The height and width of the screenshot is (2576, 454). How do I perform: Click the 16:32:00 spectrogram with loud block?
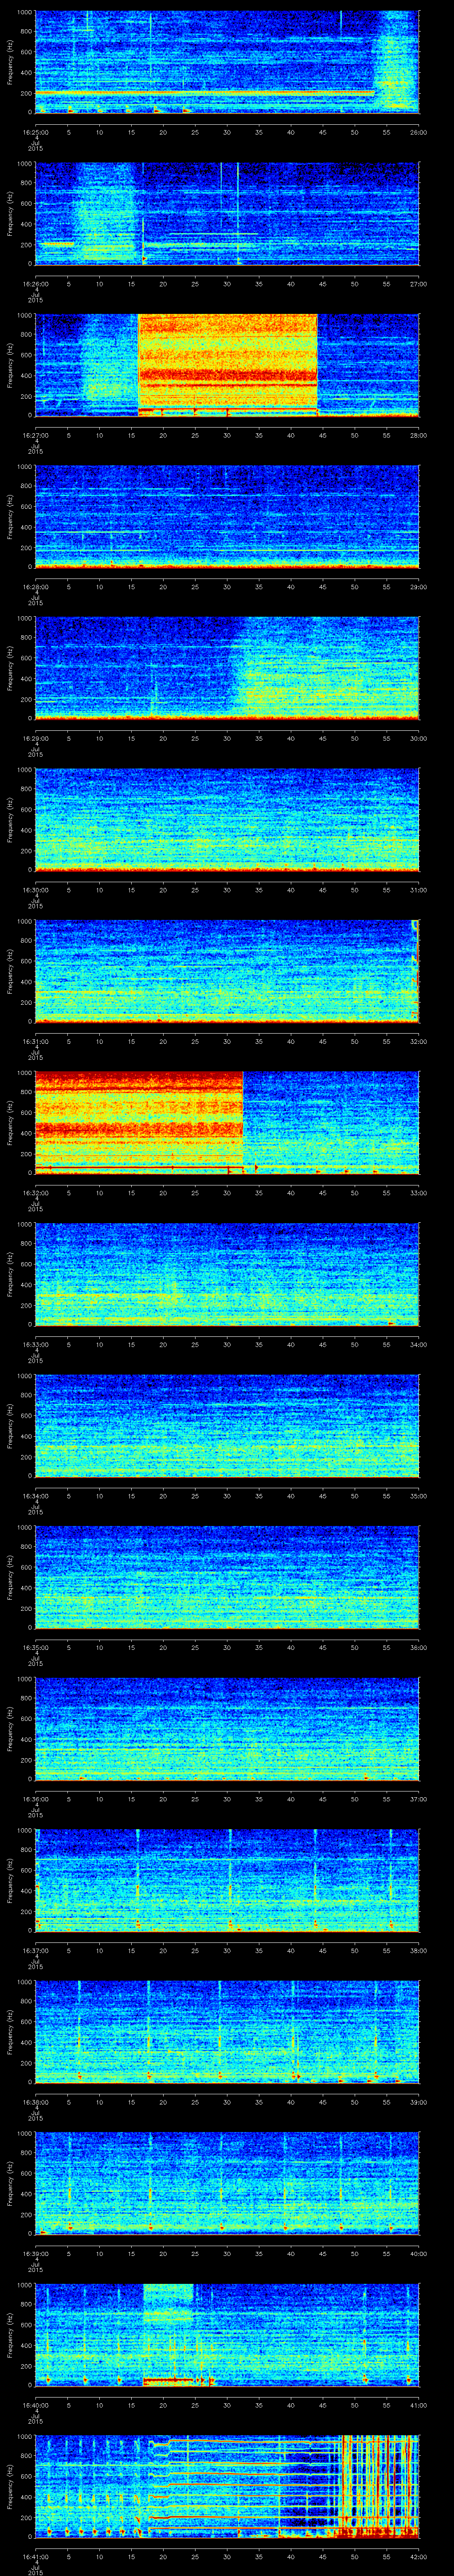(227, 1123)
